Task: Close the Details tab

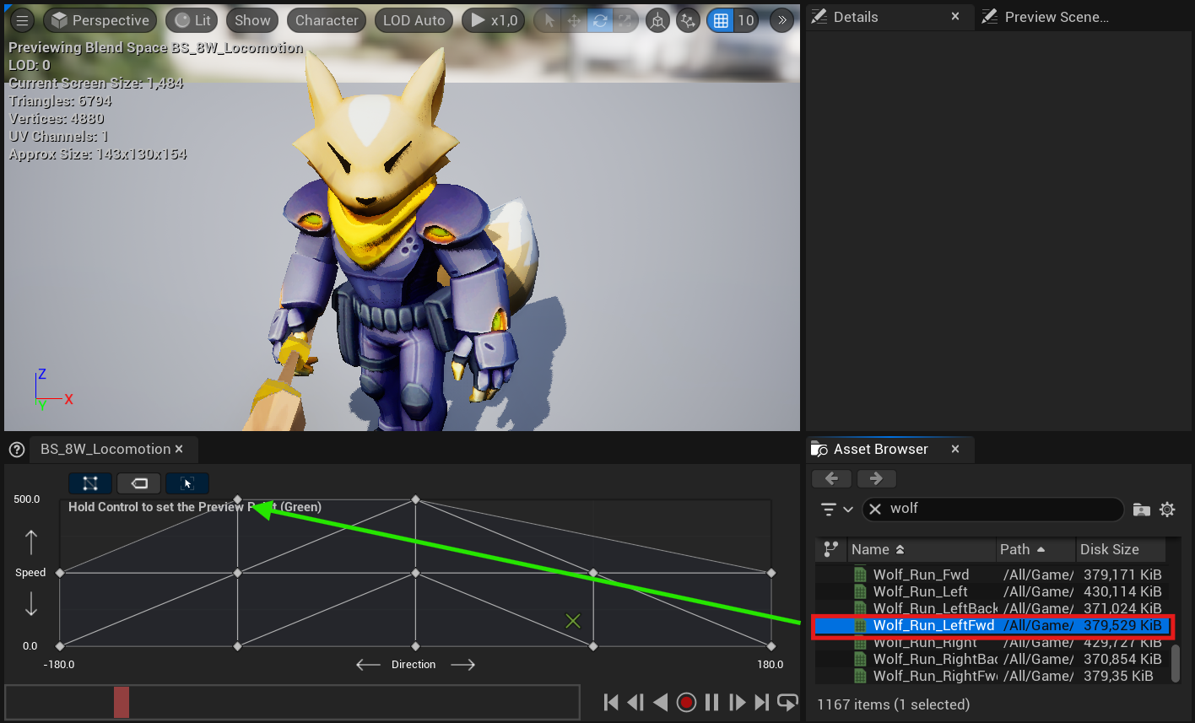Action: coord(955,17)
